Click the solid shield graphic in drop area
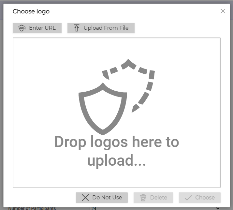Screen dimensions: 233x210 click(x=103, y=109)
